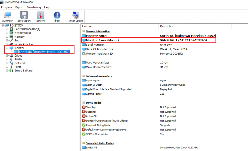Click the Week: 0, Year: 2014 value
The image size is (248, 151).
174,49
